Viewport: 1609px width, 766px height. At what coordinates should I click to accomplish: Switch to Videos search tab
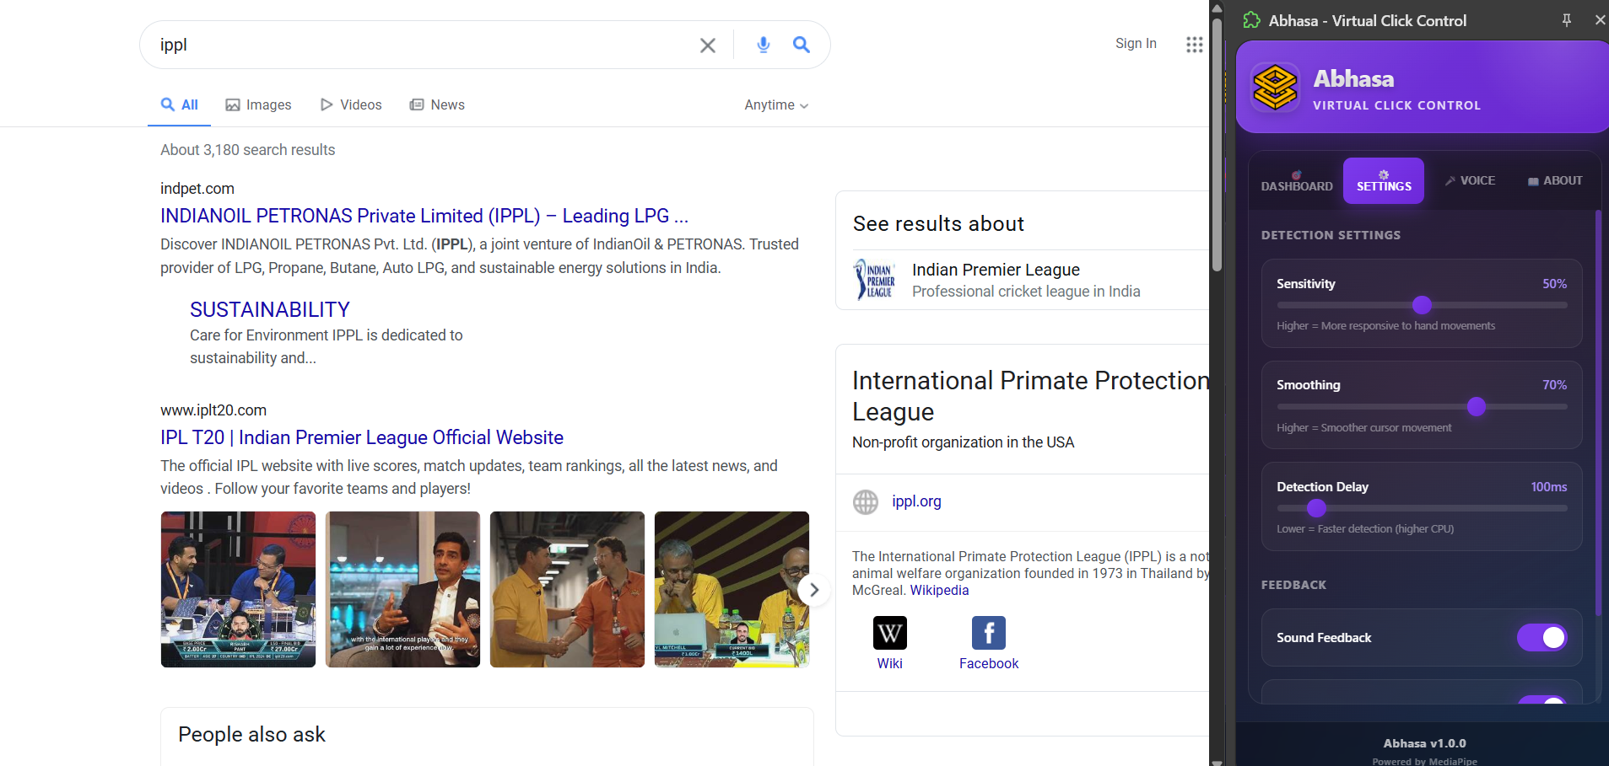coord(351,105)
